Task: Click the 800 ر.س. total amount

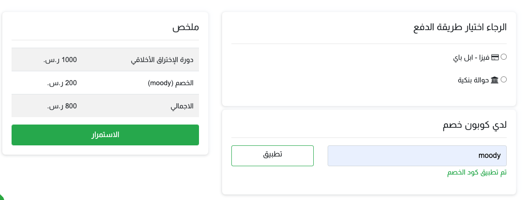Action: tap(62, 106)
